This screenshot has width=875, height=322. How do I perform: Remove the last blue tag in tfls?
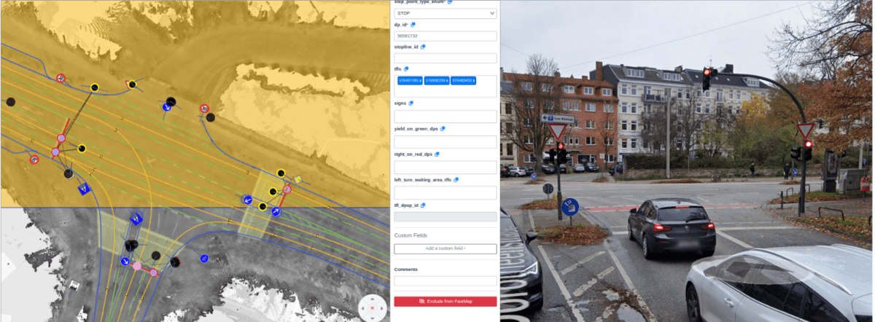474,80
